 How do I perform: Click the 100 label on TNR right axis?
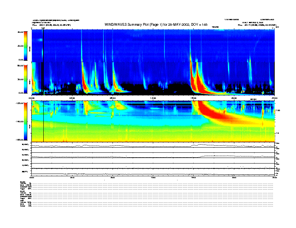coord(278,110)
